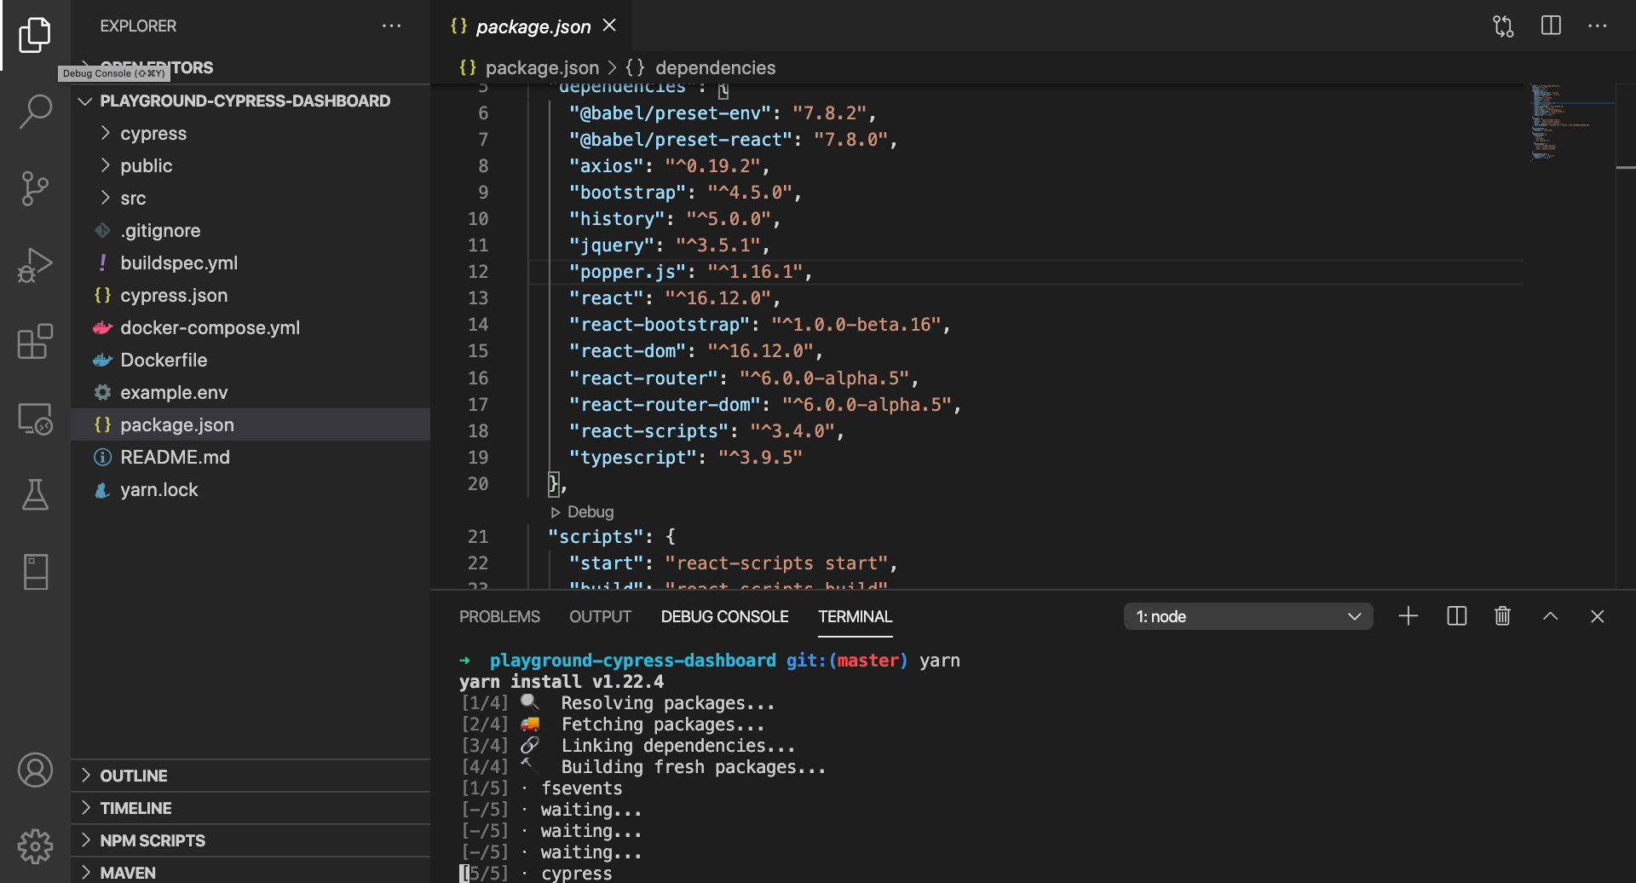Click the '[5/5] cypress' terminal line
The width and height of the screenshot is (1636, 883).
pyautogui.click(x=536, y=873)
